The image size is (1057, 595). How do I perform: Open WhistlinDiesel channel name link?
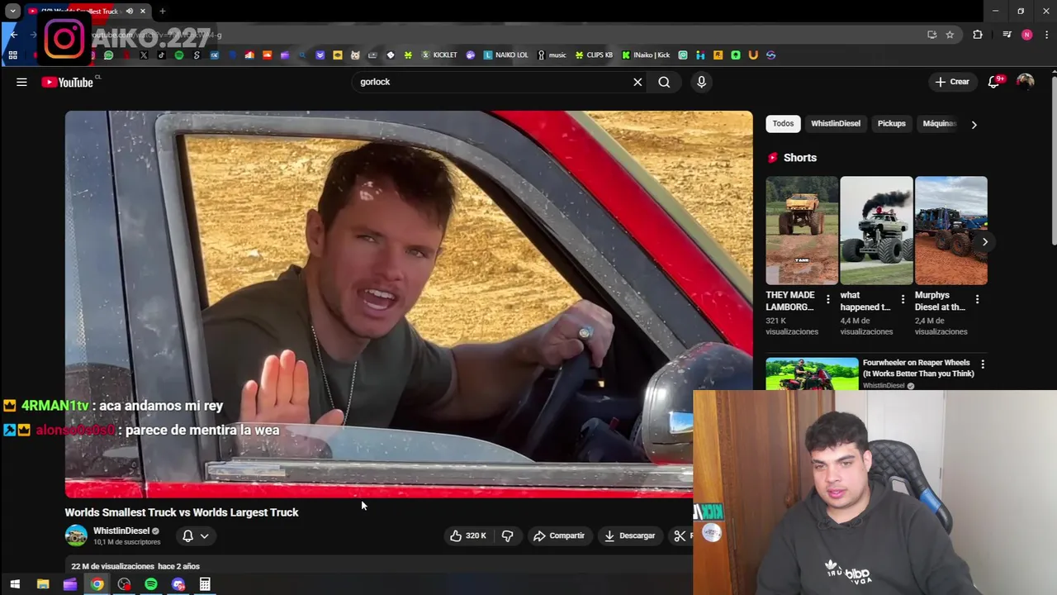tap(121, 531)
